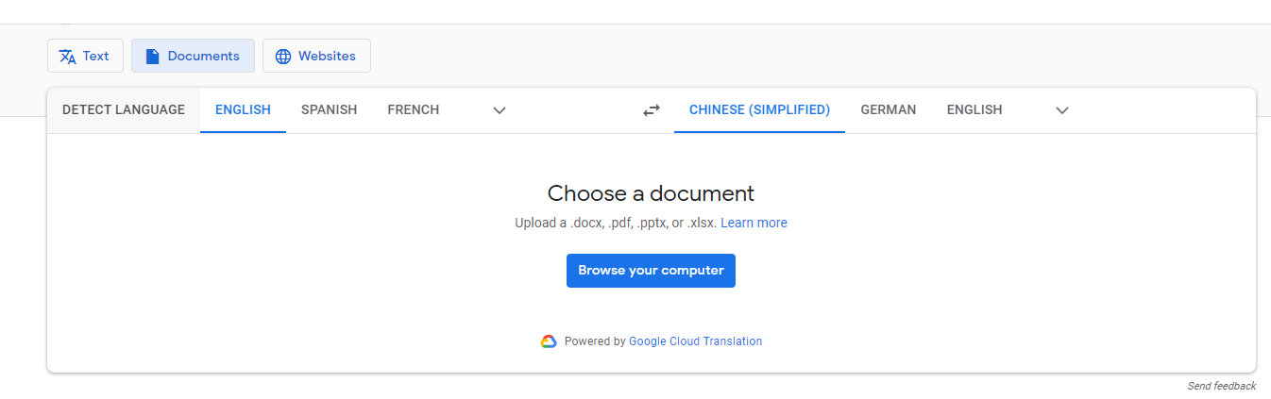Click the Send feedback link

[1222, 386]
